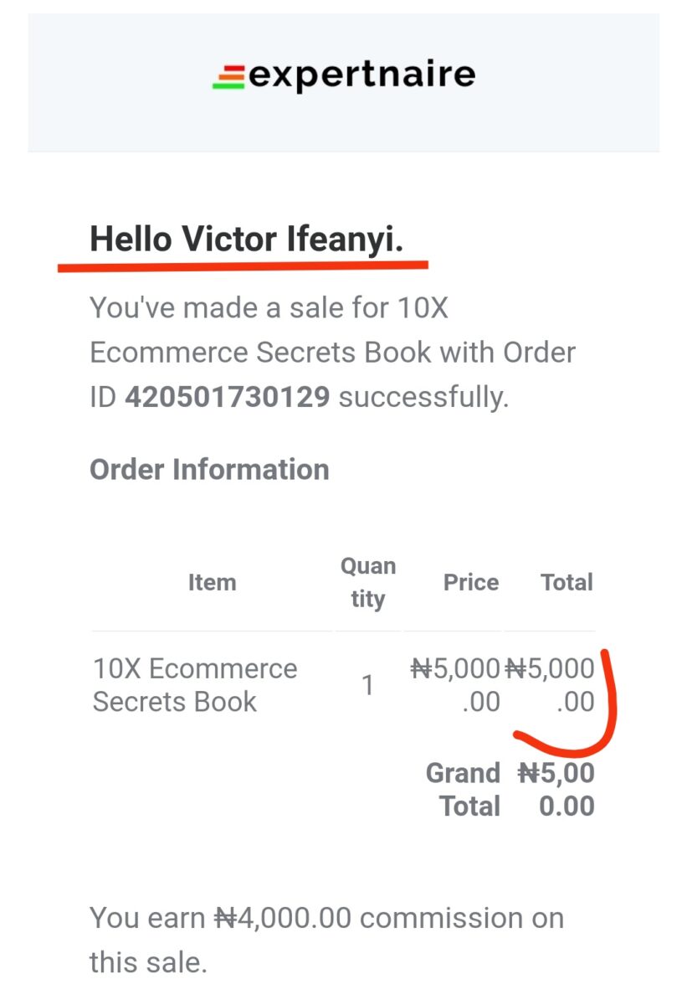Click the Order Information heading

(x=209, y=470)
